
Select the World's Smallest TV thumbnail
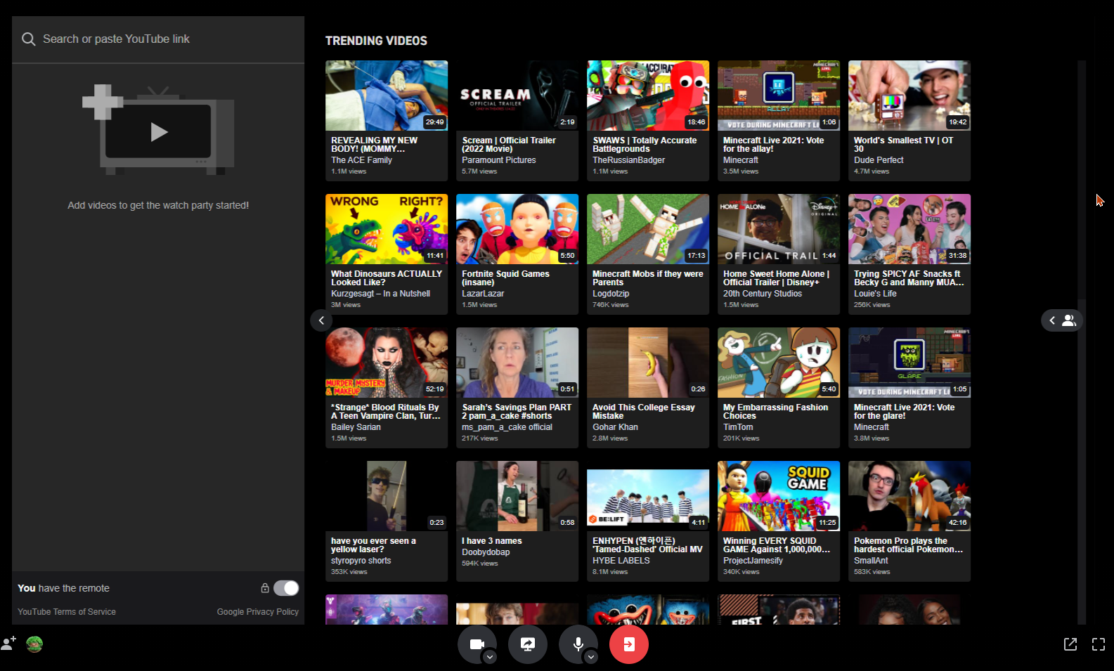coord(909,96)
